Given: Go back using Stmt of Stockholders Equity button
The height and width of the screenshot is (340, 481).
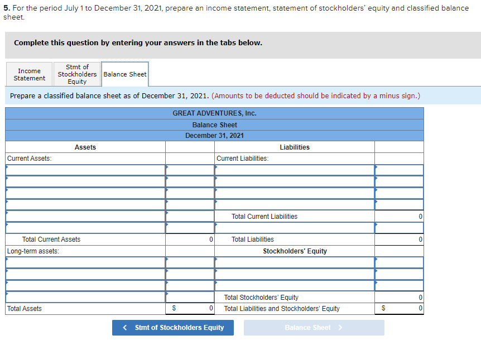Looking at the screenshot, I should [x=173, y=327].
